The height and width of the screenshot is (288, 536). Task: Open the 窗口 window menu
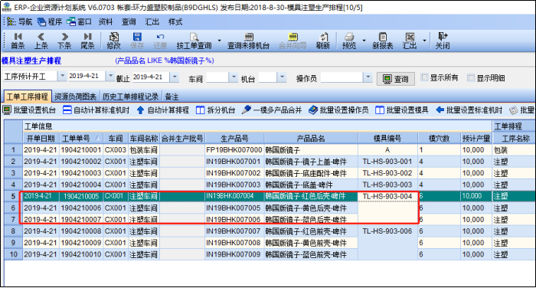tap(80, 22)
